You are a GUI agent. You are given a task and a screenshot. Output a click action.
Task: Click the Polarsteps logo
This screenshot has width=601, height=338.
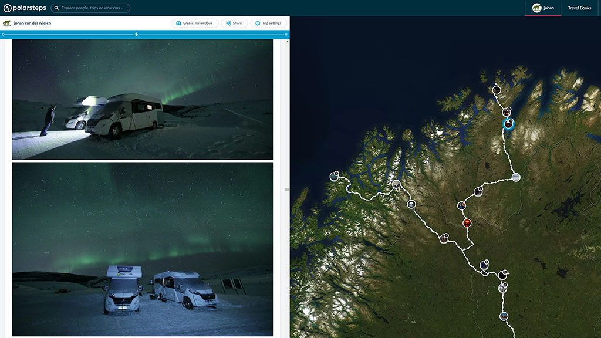click(x=25, y=8)
